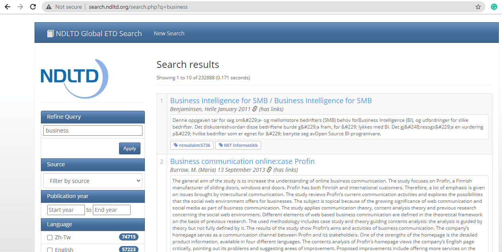Open the (has links) text of result 2
The height and width of the screenshot is (252, 502).
[286, 170]
